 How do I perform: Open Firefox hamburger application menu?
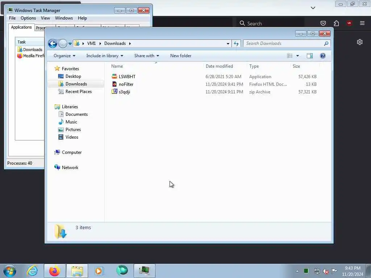coord(362,23)
